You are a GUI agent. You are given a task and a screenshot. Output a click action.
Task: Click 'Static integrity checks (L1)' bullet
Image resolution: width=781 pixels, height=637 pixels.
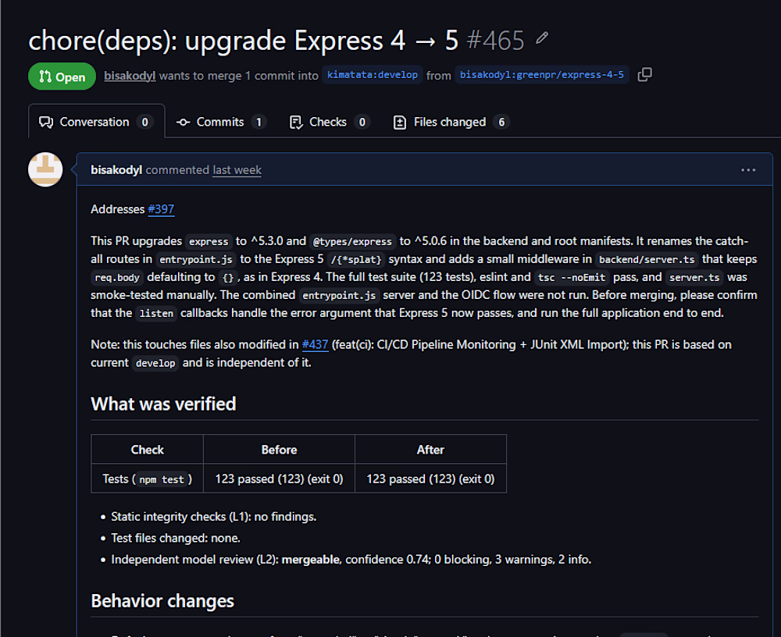pos(214,517)
